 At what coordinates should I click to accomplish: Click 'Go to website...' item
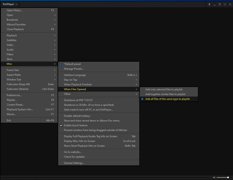[99, 152]
